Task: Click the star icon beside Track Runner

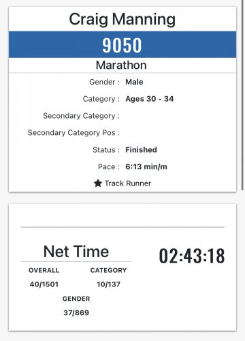Action: pos(98,183)
